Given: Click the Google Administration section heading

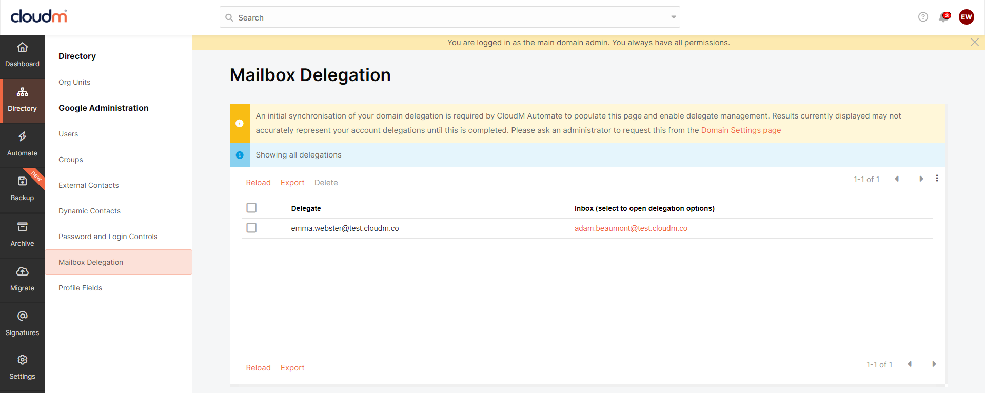Looking at the screenshot, I should tap(104, 108).
